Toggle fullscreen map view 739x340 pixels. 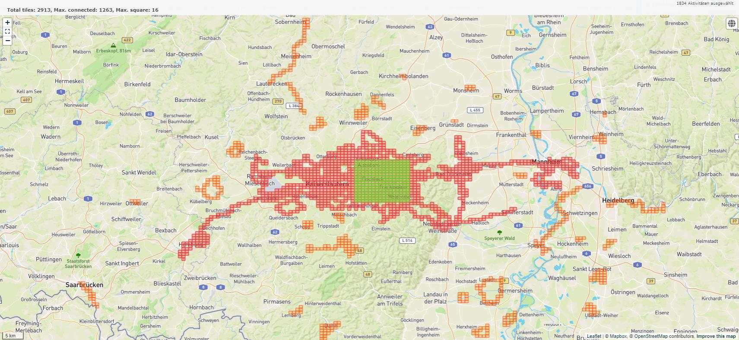click(7, 32)
